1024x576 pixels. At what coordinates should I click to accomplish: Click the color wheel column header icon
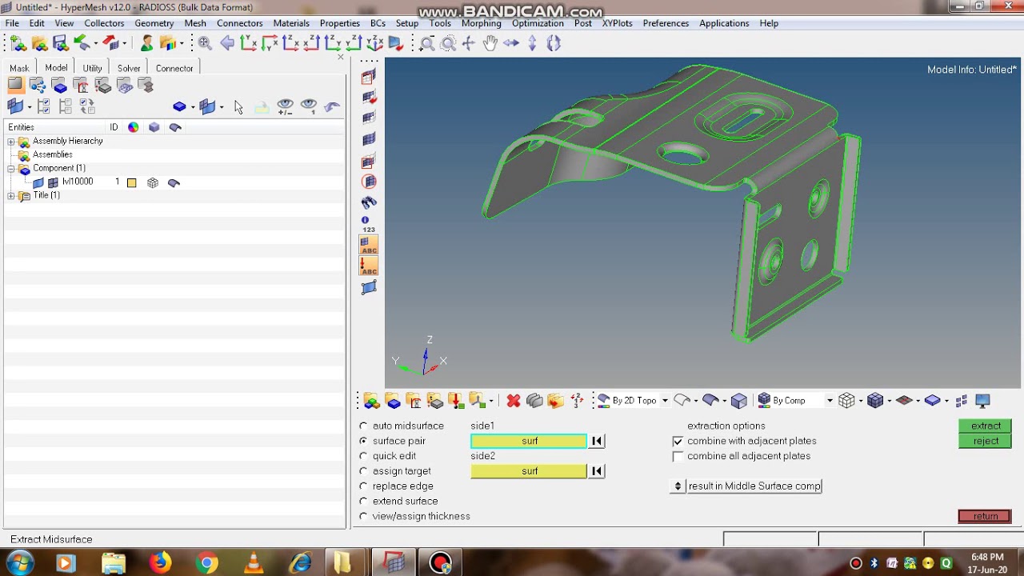(134, 127)
